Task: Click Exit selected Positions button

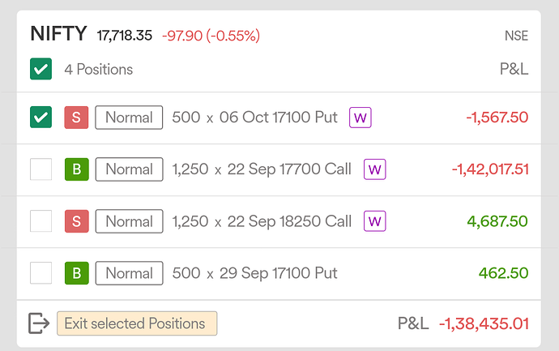Action: click(137, 323)
